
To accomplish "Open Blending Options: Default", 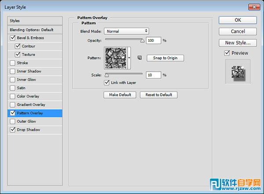I will (35, 30).
